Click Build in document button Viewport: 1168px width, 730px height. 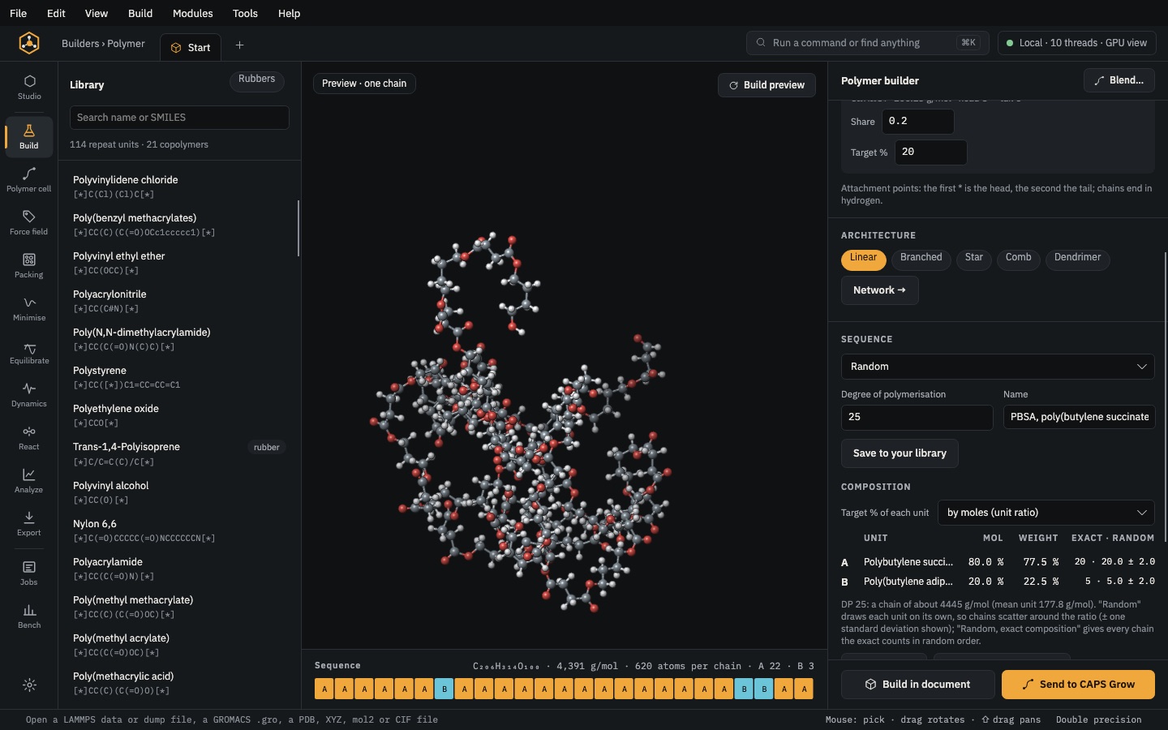pyautogui.click(x=918, y=685)
